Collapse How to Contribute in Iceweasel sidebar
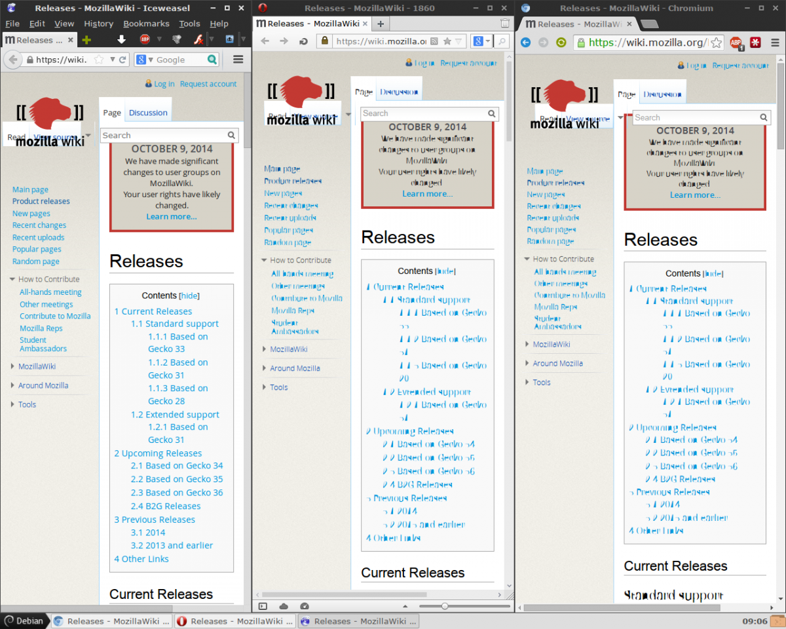The width and height of the screenshot is (786, 629). (12, 279)
